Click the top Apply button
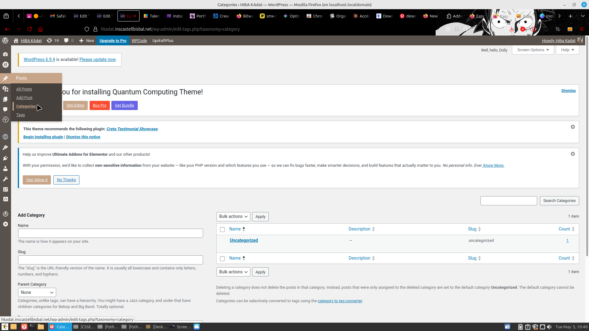Screen dimensions: 589x331 pos(260,217)
